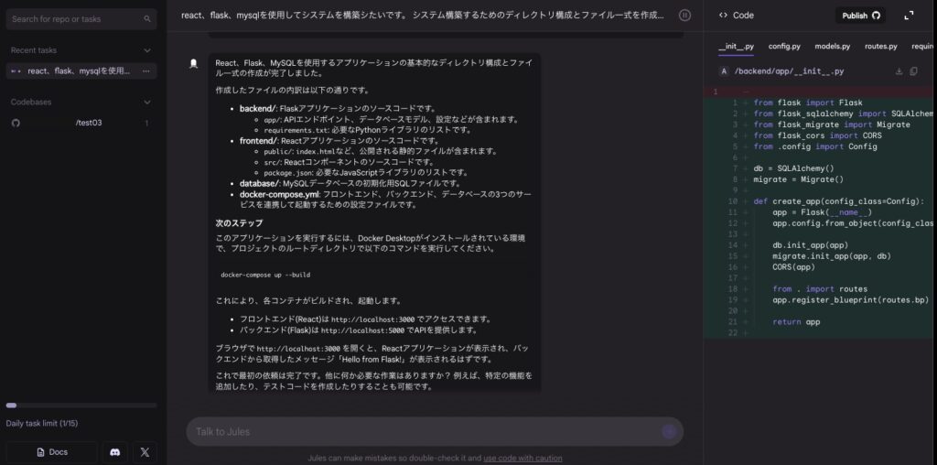Click code line 'migrate = Migrate()'
Image resolution: width=937 pixels, height=465 pixels.
pyautogui.click(x=798, y=179)
